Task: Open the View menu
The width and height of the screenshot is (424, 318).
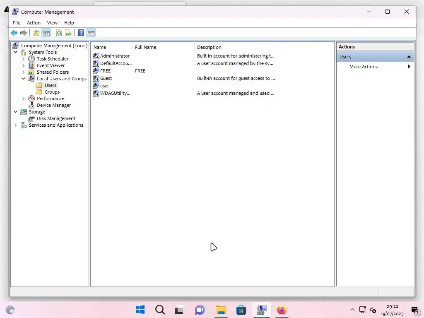Action: 52,23
